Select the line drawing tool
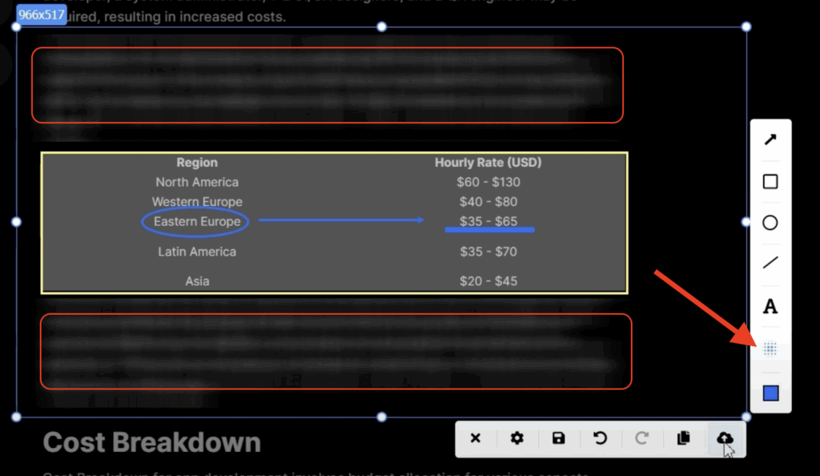 (770, 262)
